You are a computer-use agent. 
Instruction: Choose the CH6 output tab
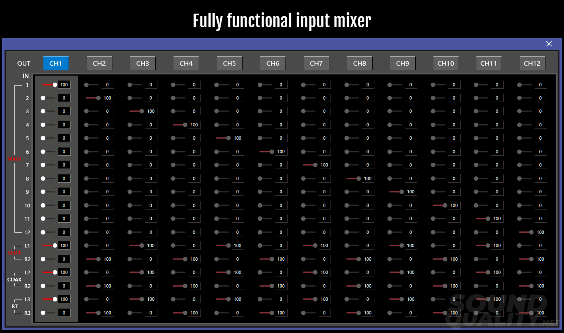pos(273,63)
